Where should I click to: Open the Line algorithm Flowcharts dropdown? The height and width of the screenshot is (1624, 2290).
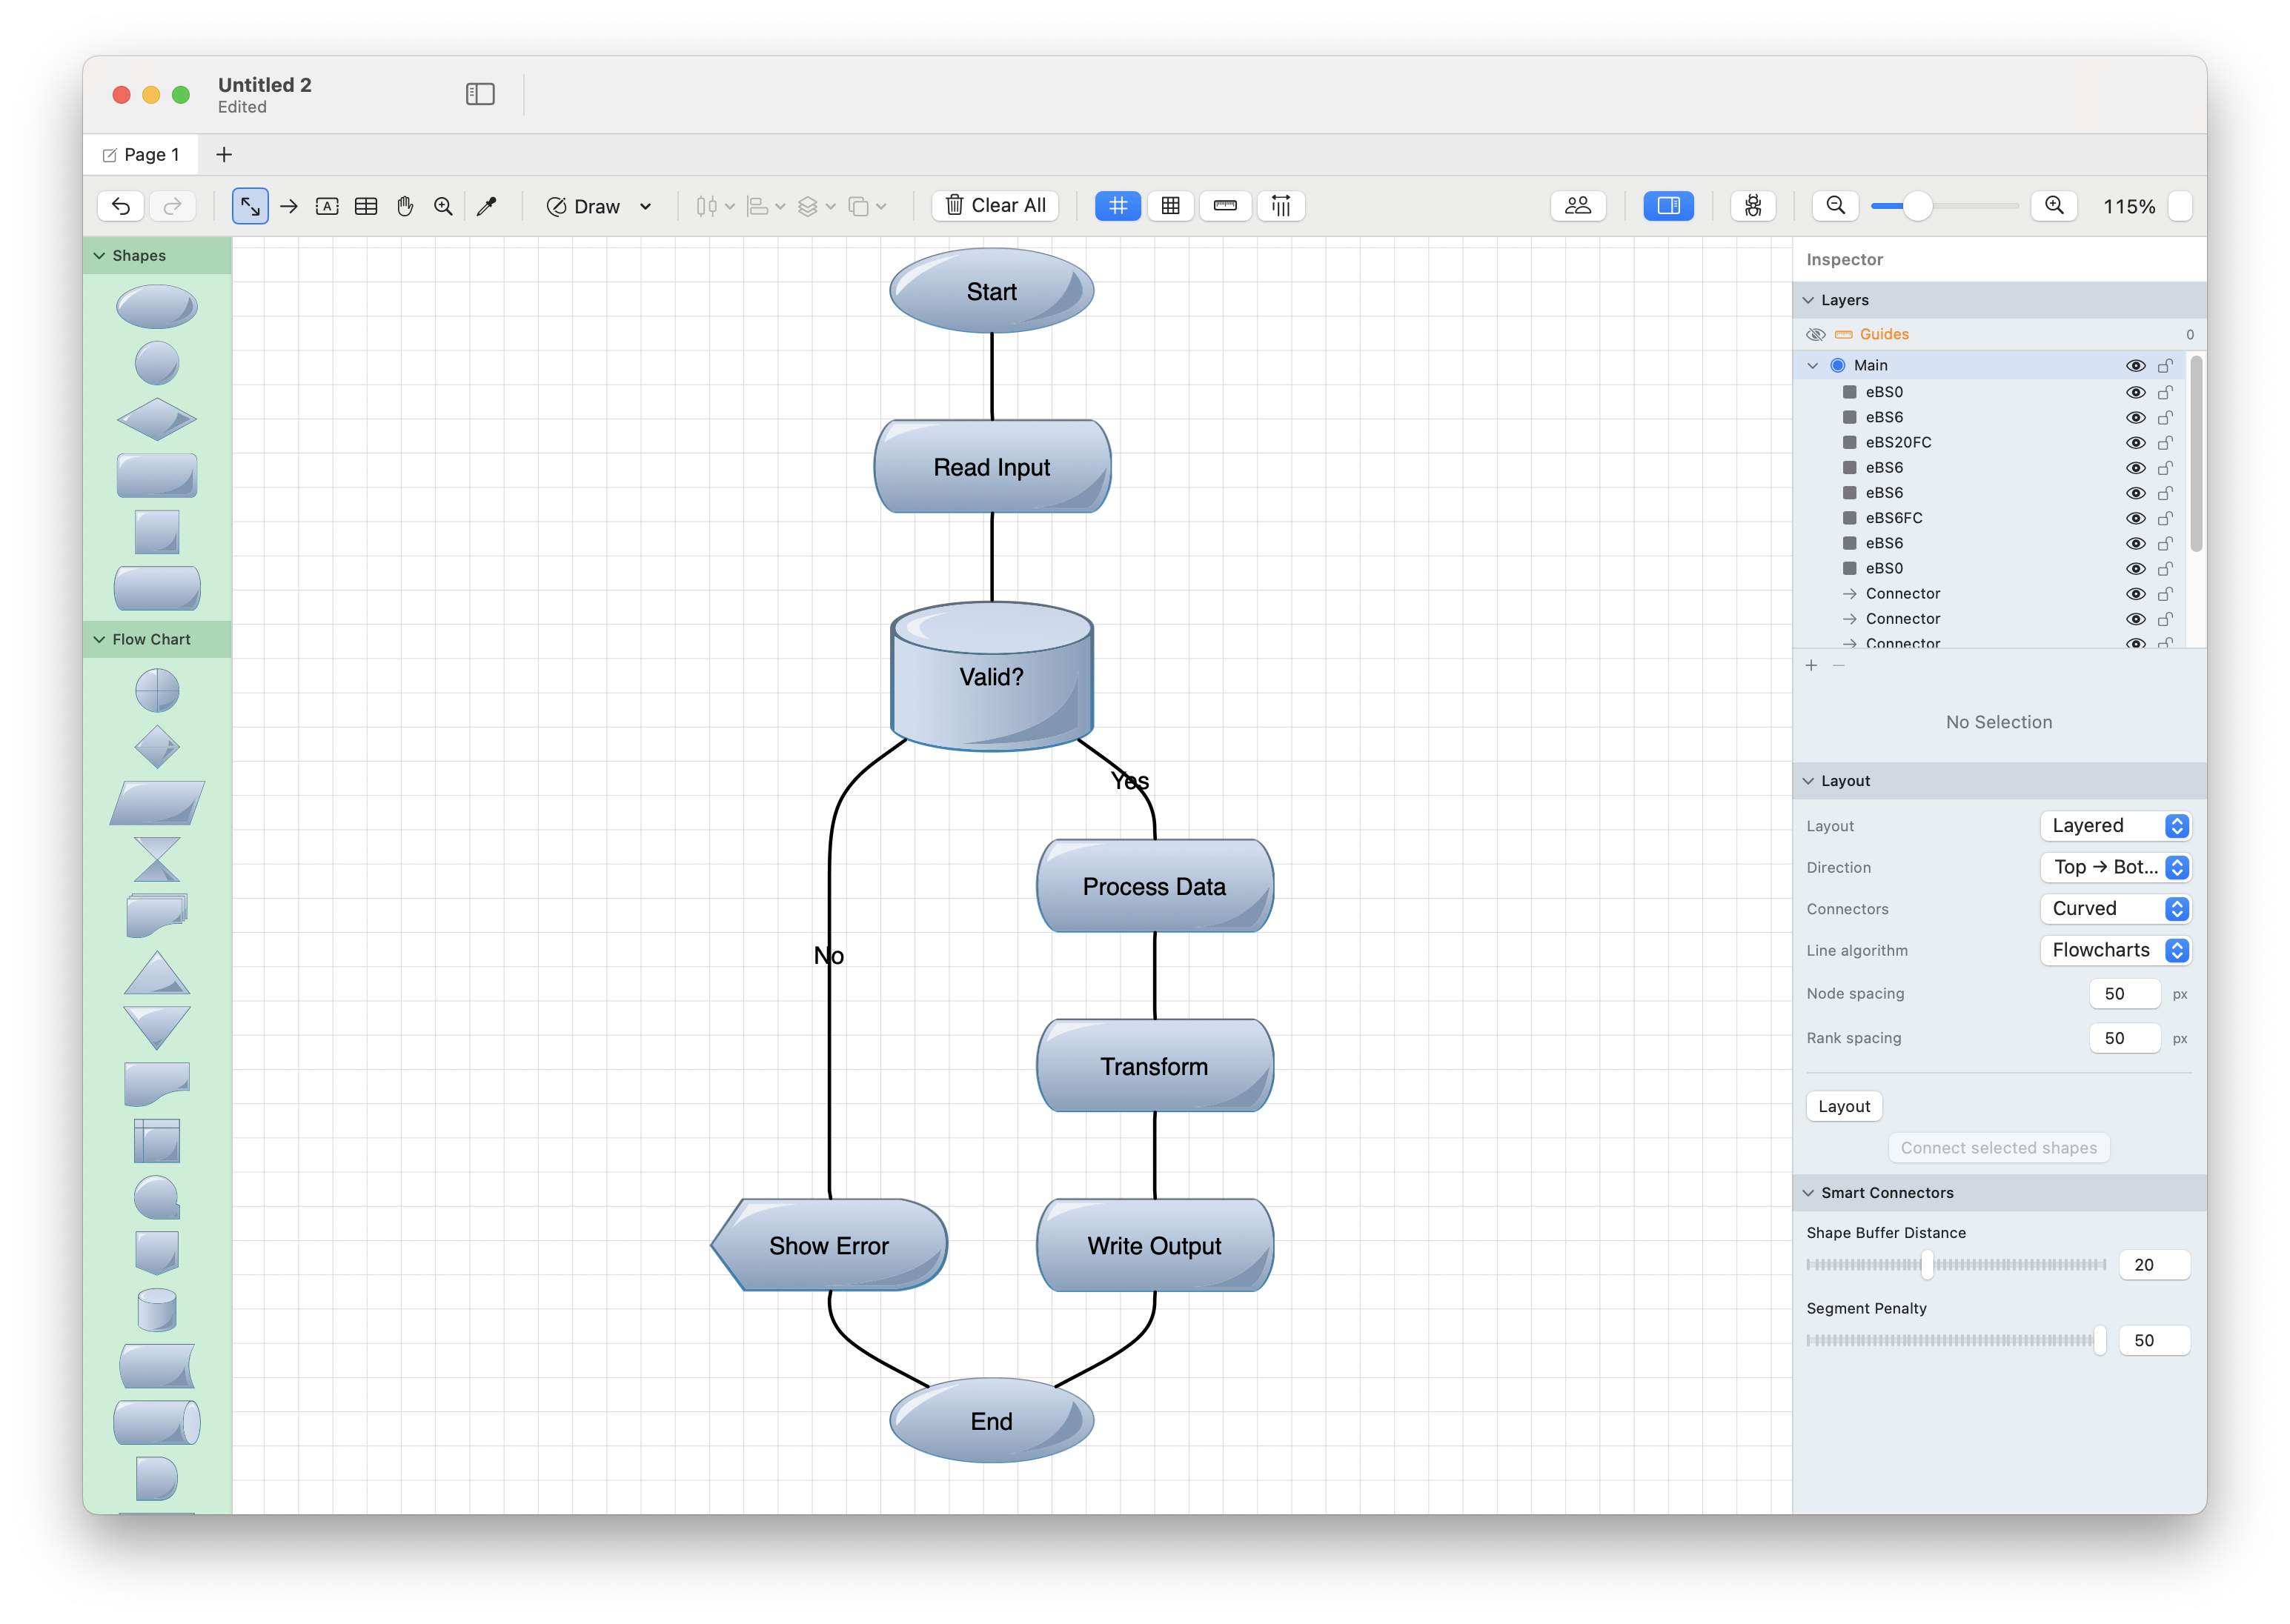point(2115,950)
